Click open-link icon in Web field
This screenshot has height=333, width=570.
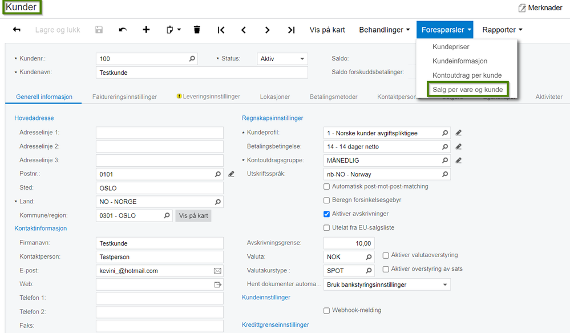click(x=218, y=284)
